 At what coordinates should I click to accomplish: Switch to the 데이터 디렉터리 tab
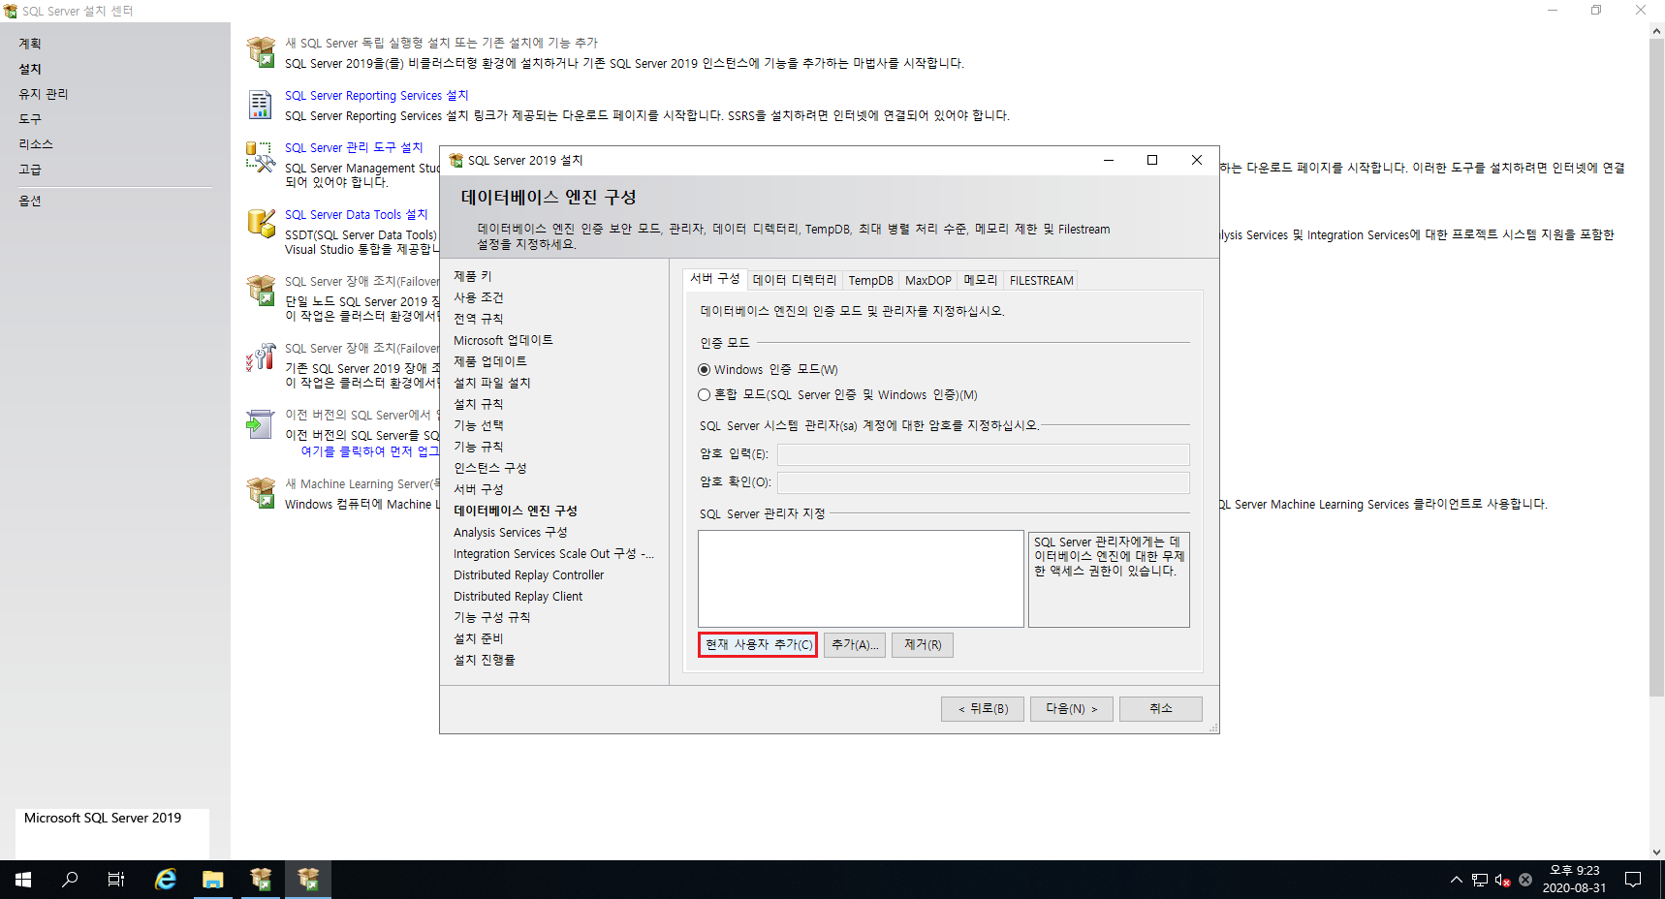[795, 280]
